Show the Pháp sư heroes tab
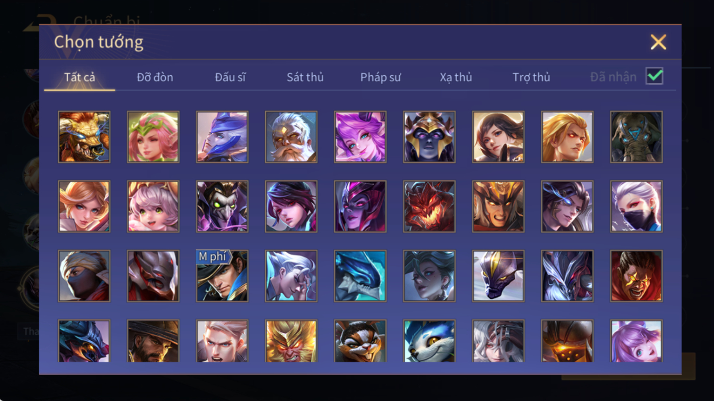714x401 pixels. point(381,77)
